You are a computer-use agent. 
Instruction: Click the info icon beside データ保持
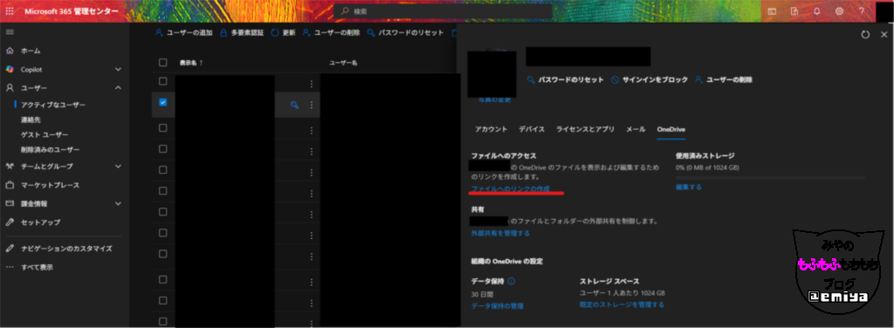tap(512, 281)
